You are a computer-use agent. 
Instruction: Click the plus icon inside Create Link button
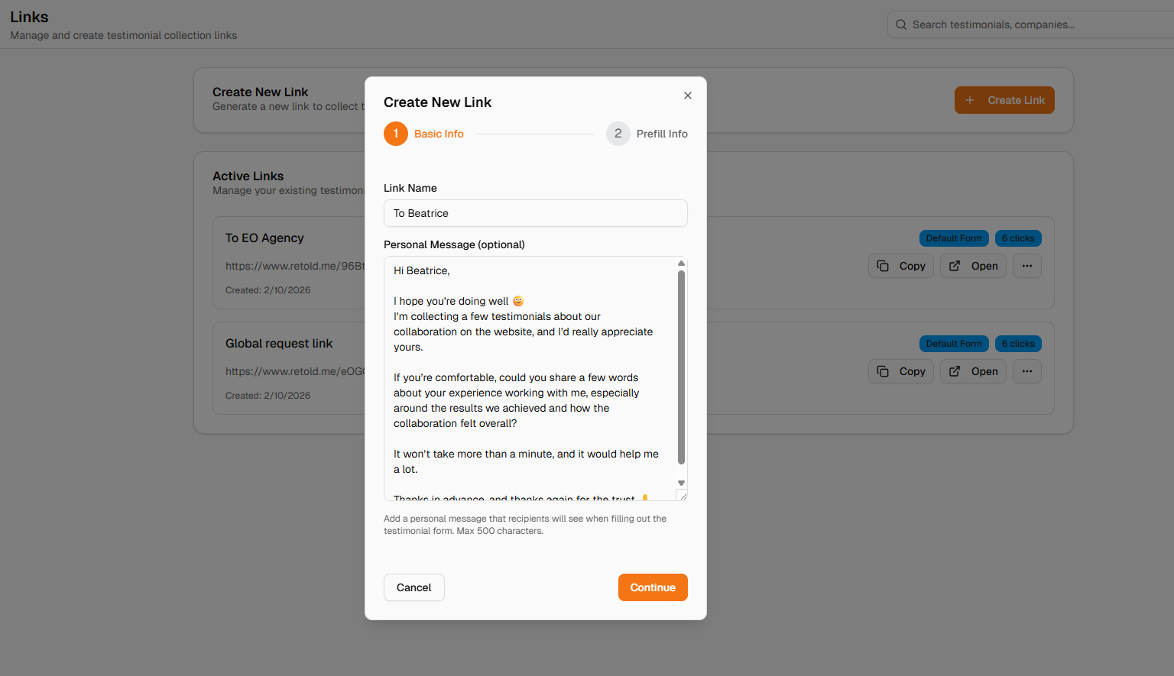(970, 100)
